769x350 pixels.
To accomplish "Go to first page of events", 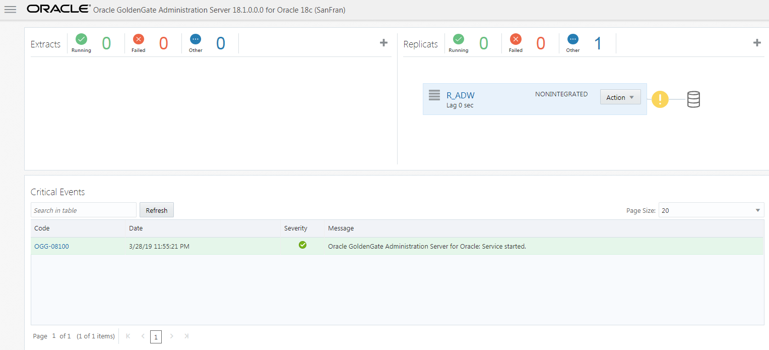I will pyautogui.click(x=128, y=336).
